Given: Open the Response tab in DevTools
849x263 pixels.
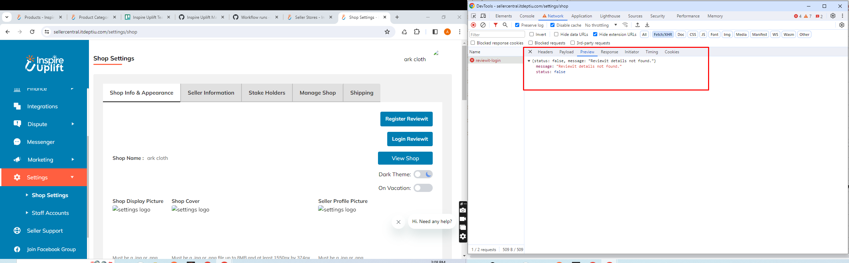Looking at the screenshot, I should click(609, 52).
